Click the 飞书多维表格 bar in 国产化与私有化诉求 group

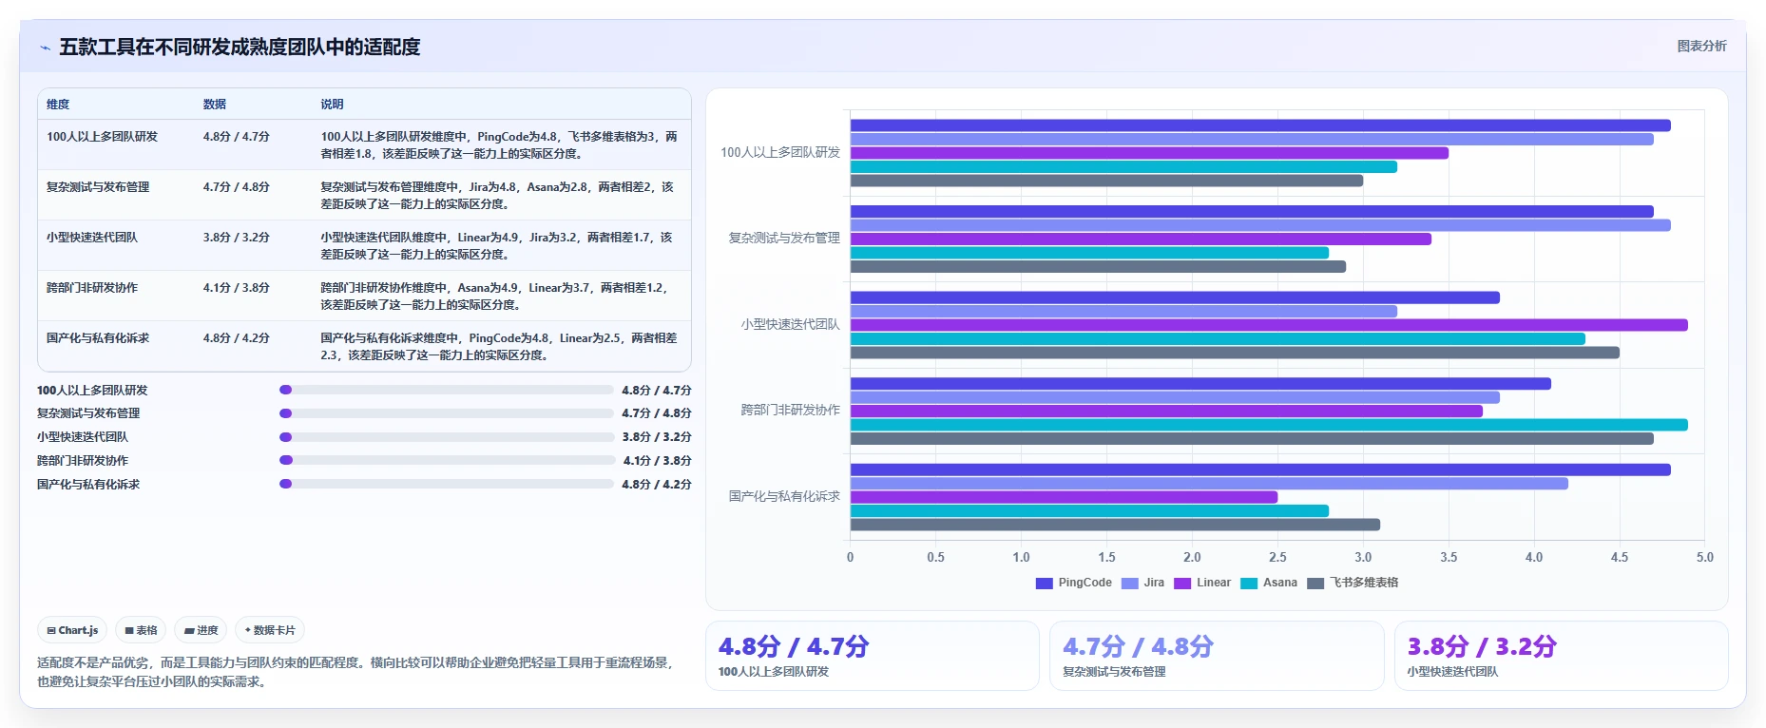pyautogui.click(x=1115, y=525)
